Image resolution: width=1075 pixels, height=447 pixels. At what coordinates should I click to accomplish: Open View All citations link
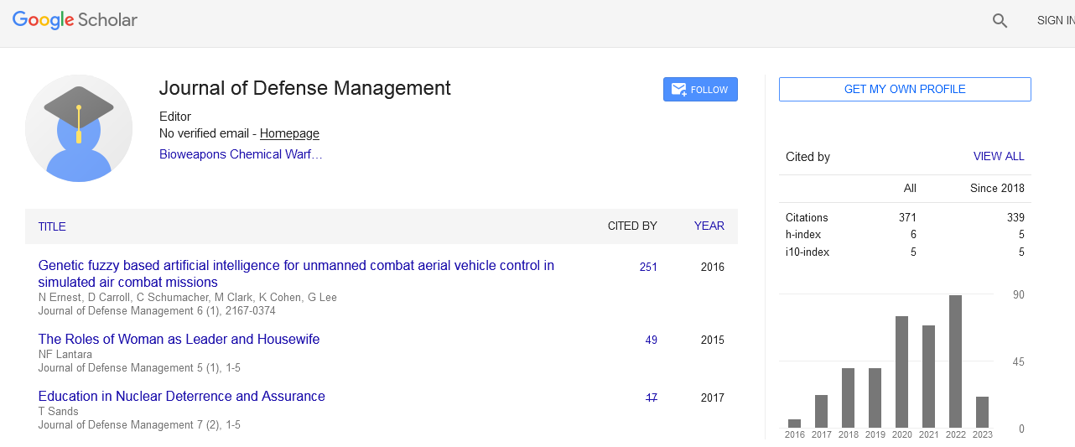[x=998, y=157]
